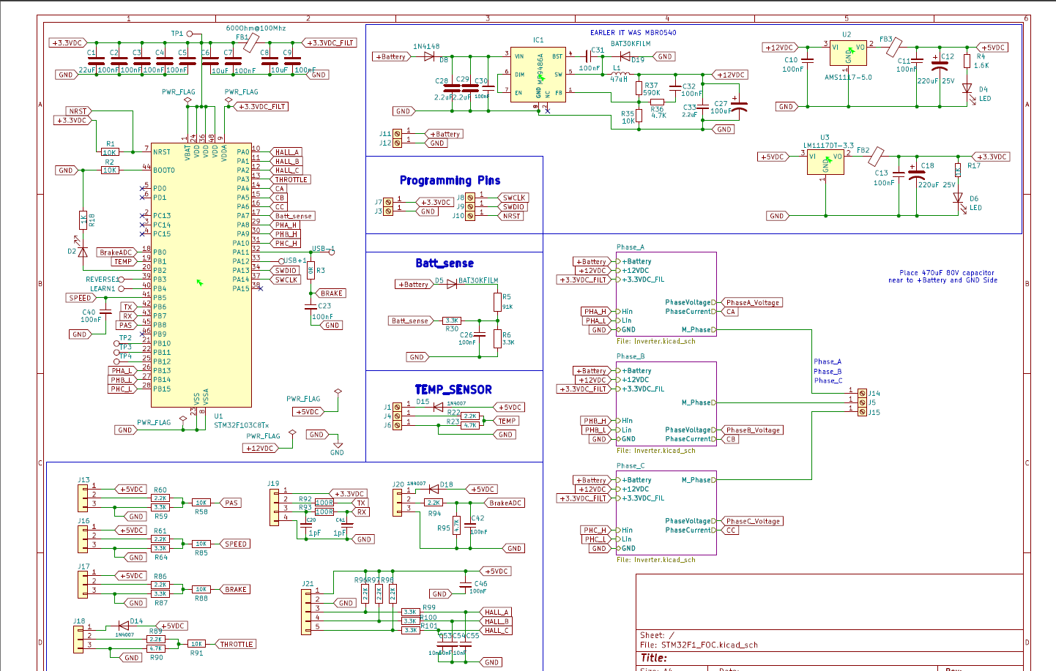Select the R2 10K resistor on BOOT0
The image size is (1056, 671).
tap(110, 170)
